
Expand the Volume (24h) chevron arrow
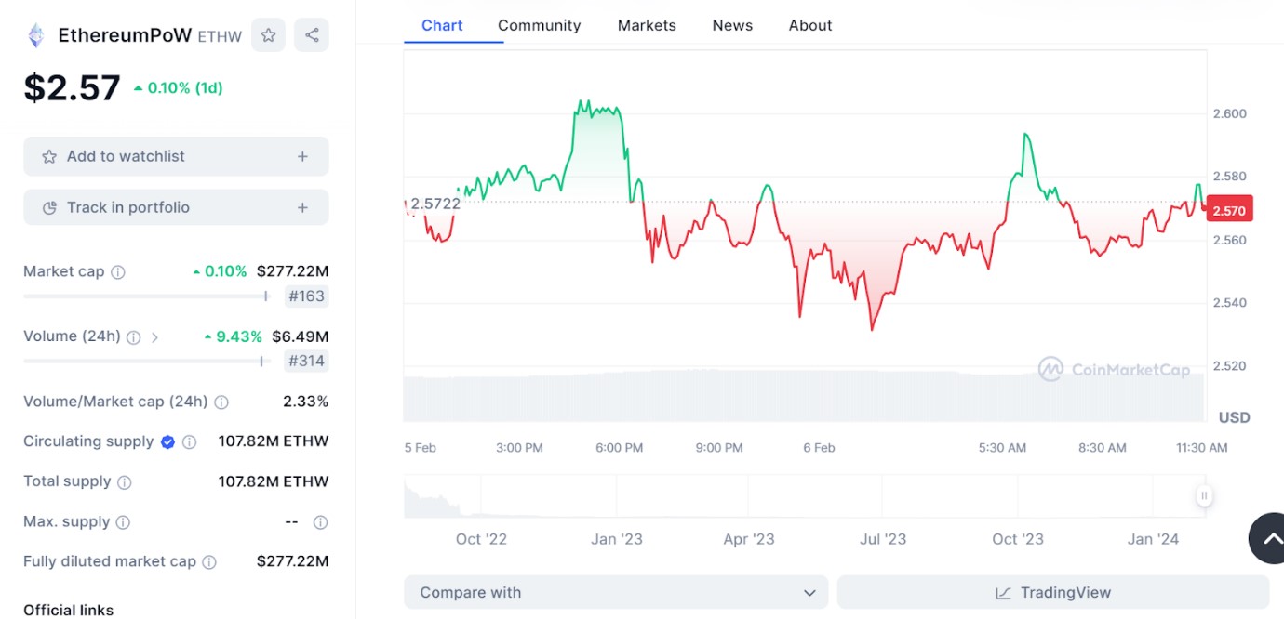tap(154, 337)
